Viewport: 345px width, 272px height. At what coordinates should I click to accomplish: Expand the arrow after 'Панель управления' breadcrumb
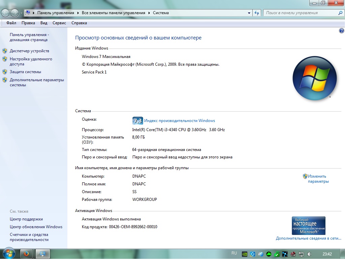78,13
